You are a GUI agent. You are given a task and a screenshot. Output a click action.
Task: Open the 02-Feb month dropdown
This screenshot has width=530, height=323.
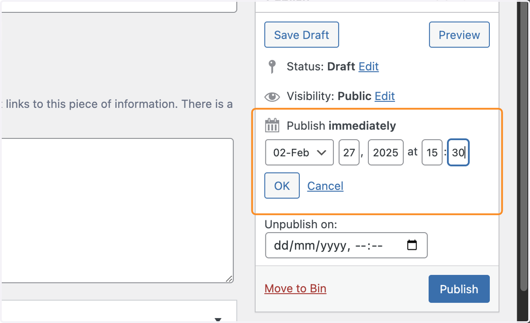(299, 152)
